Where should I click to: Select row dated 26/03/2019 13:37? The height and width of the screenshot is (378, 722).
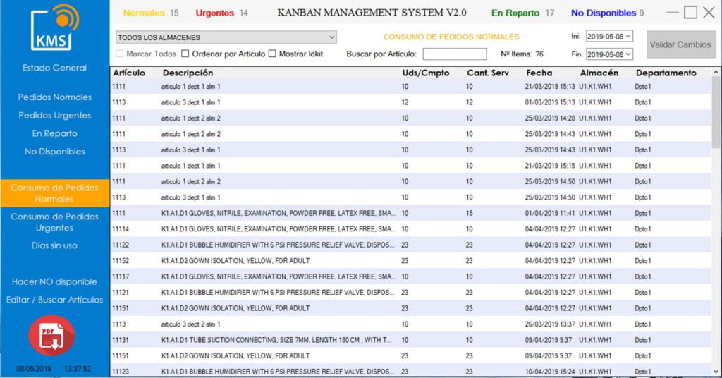click(x=411, y=324)
